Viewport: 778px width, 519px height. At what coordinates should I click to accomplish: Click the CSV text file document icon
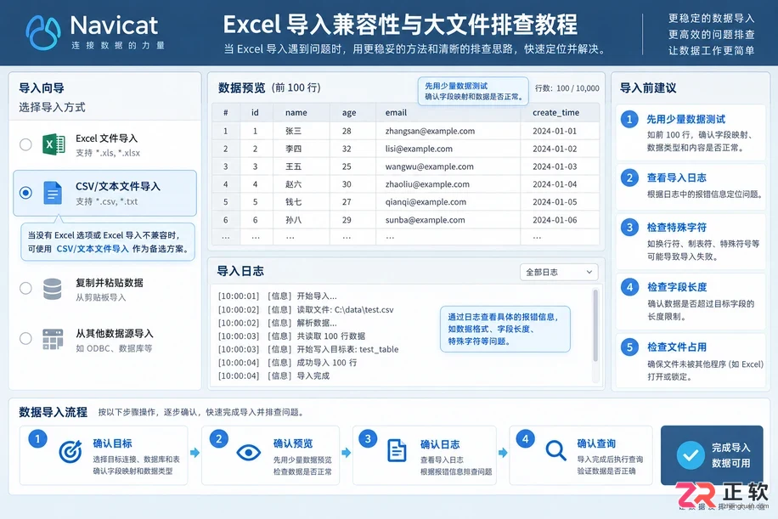[x=53, y=193]
